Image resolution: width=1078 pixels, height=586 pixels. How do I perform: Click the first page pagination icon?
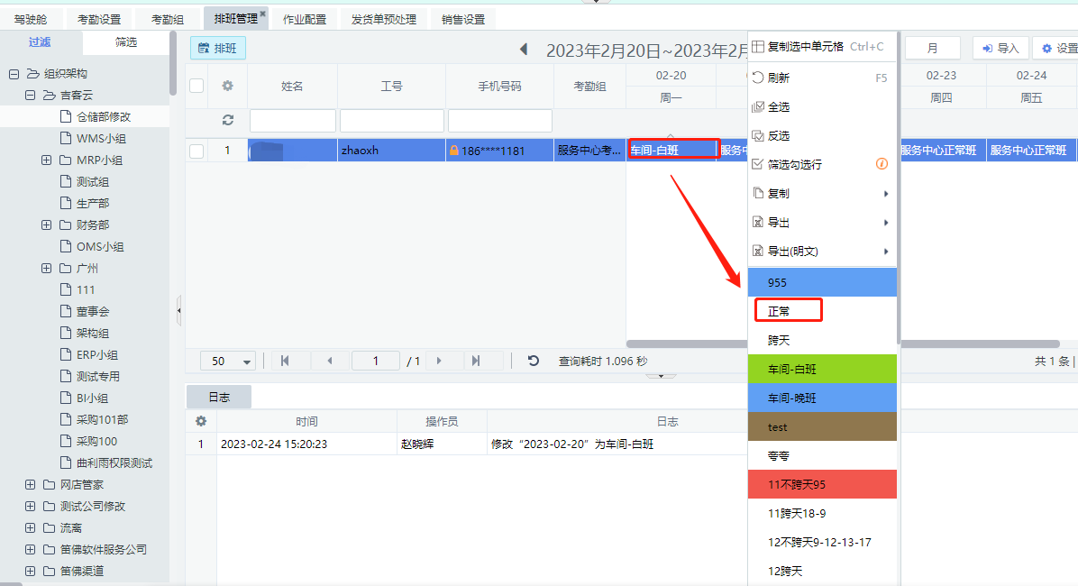pyautogui.click(x=285, y=361)
